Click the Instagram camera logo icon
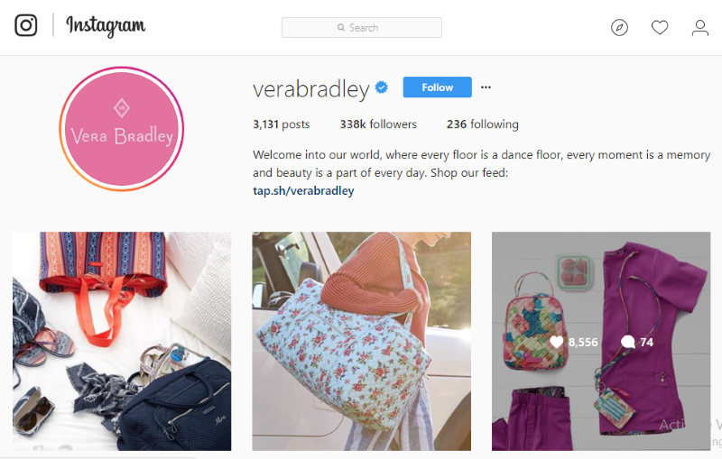722x459 pixels. tap(26, 25)
